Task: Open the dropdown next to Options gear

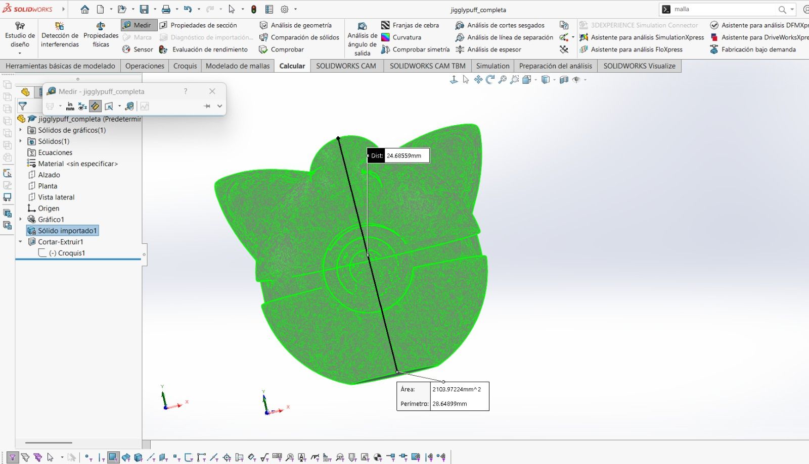Action: (295, 9)
